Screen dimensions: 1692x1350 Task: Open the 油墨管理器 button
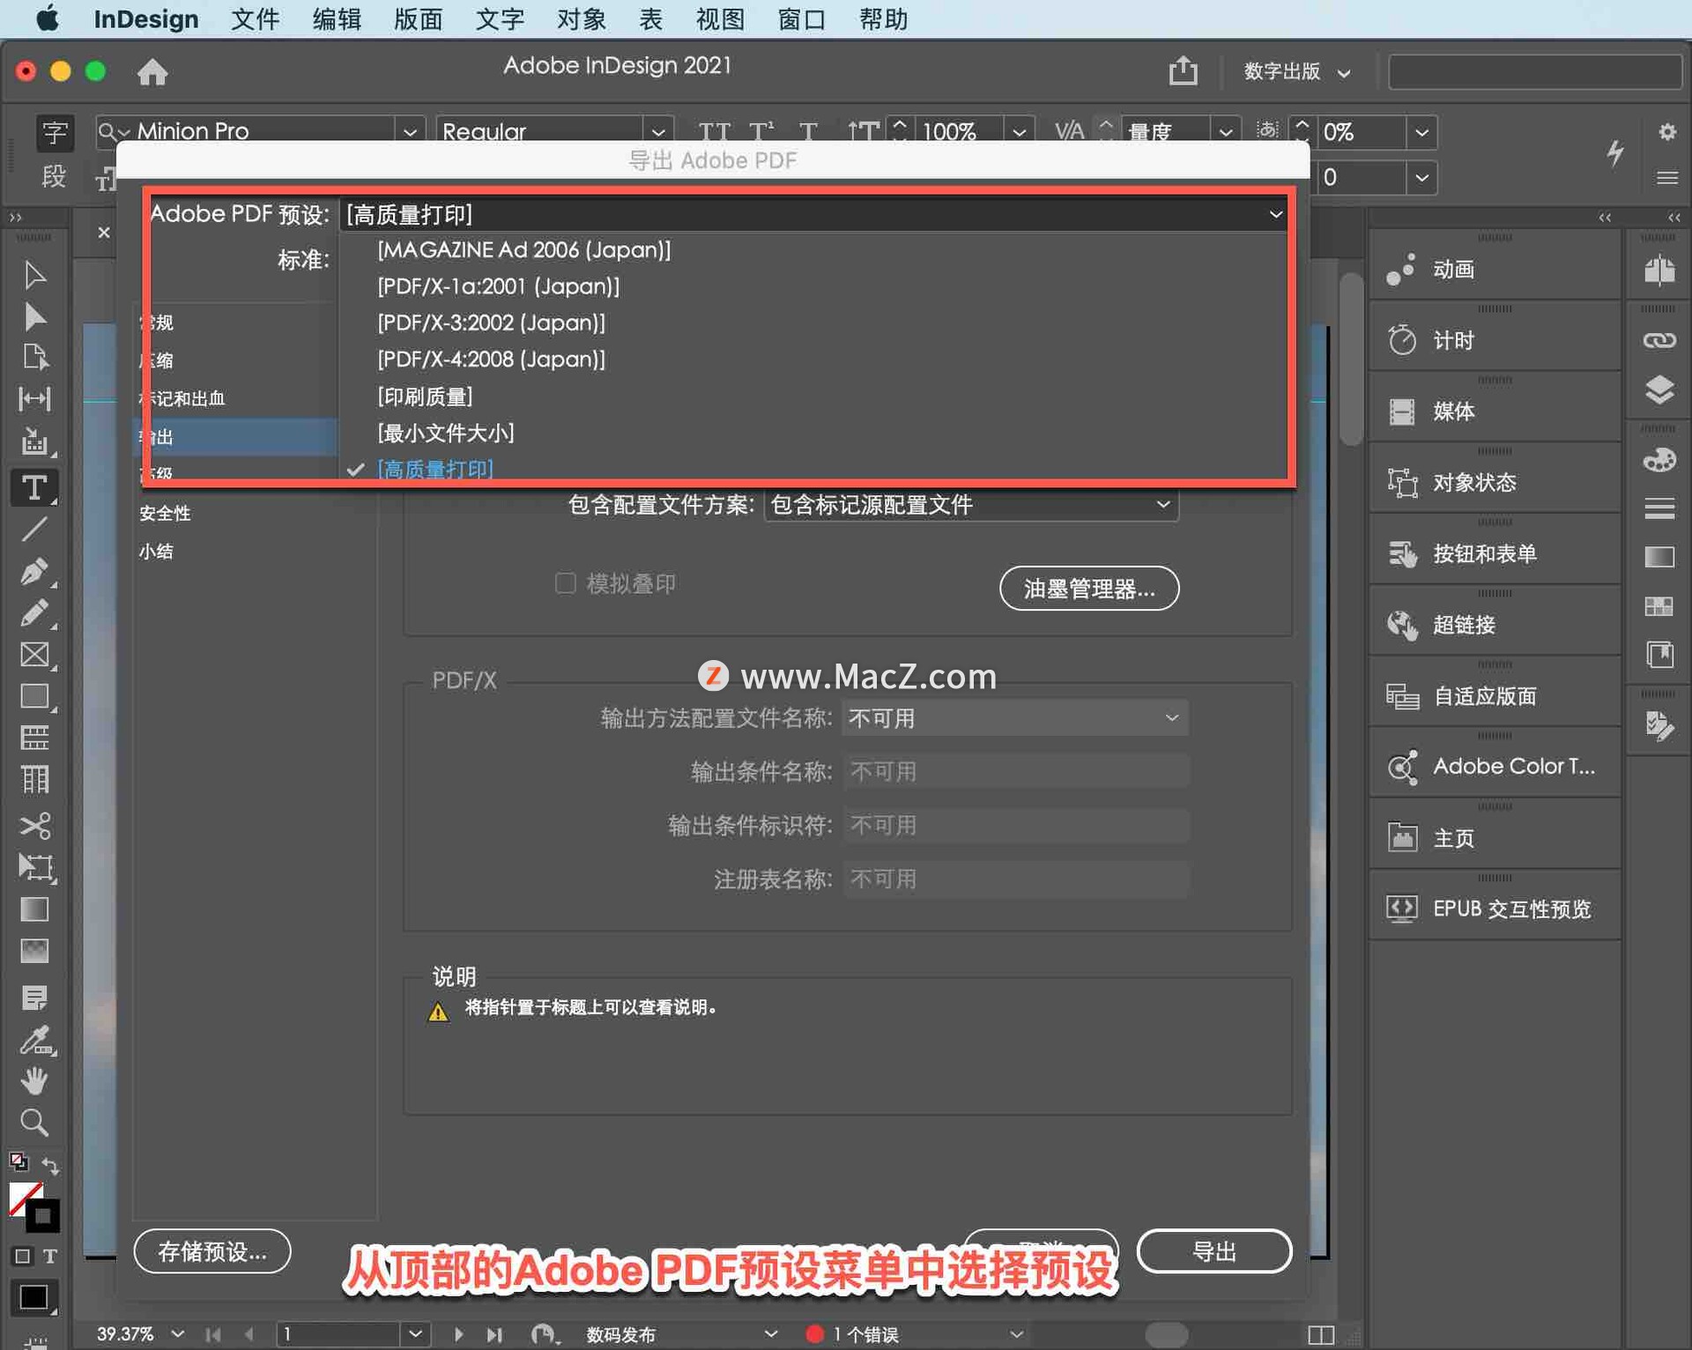(x=1089, y=588)
